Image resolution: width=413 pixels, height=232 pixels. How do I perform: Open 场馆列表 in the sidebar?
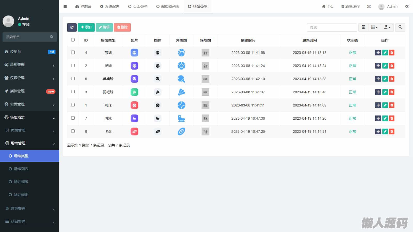(21, 169)
